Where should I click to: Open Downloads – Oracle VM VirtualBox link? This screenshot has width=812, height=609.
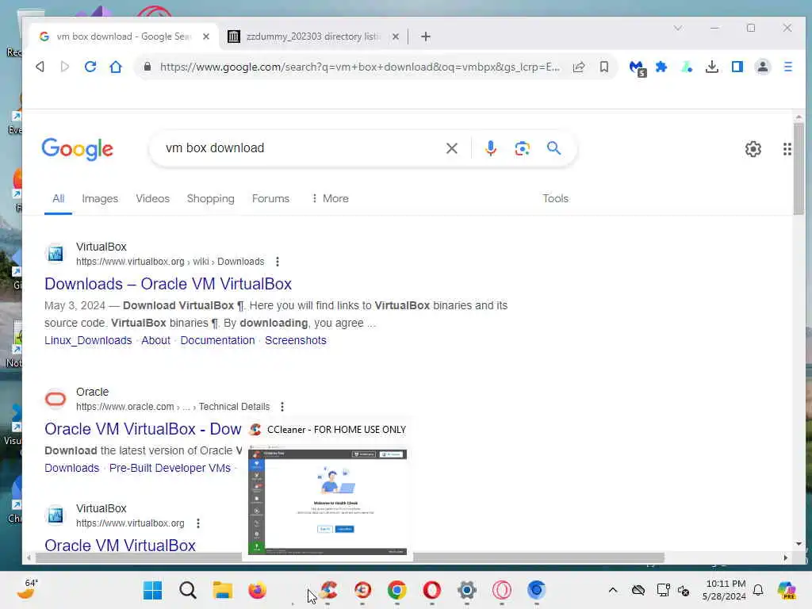[x=168, y=284]
